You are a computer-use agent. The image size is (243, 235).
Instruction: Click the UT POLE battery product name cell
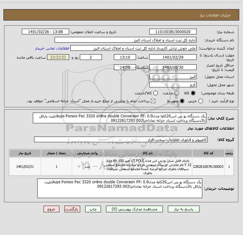pos(148,167)
